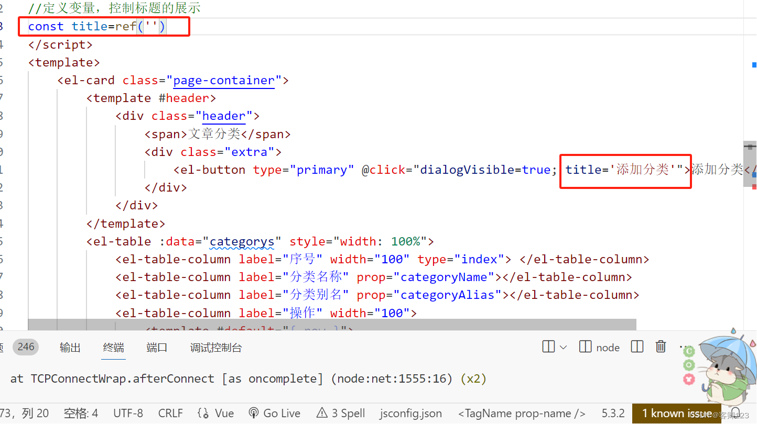Open the 1 known issue notice
The width and height of the screenshot is (757, 424).
point(677,413)
